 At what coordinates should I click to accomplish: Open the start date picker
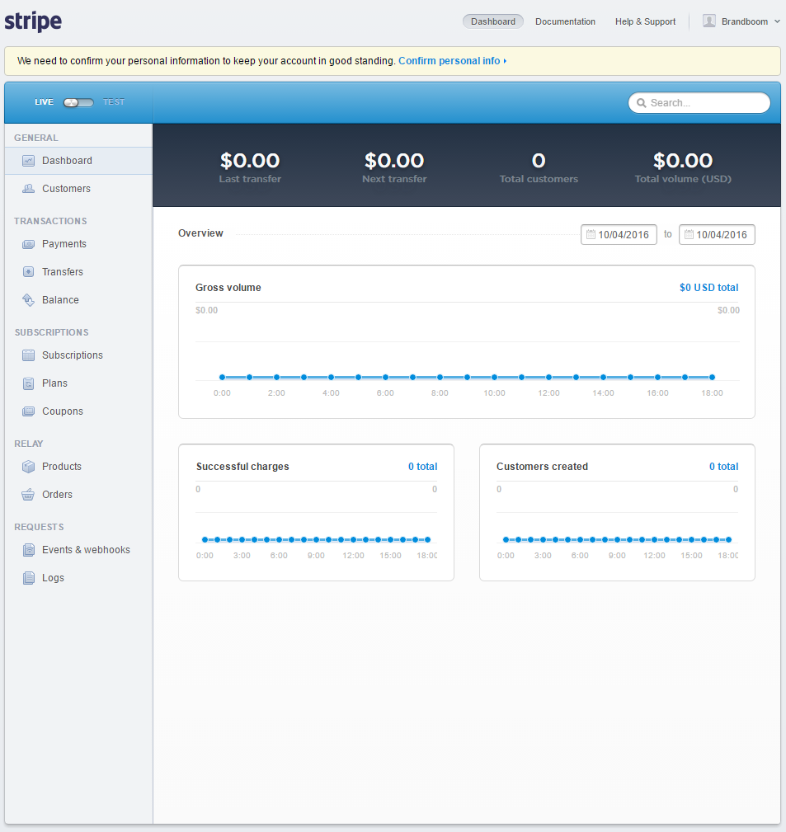point(619,234)
